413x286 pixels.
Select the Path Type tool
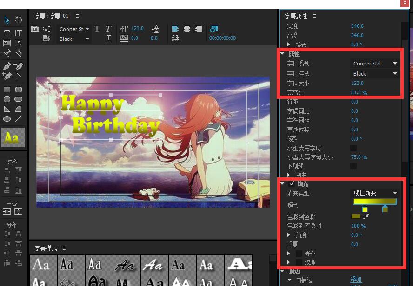pos(7,53)
